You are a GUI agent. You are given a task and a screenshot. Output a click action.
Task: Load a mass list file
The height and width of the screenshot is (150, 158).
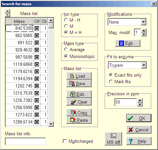79,76
